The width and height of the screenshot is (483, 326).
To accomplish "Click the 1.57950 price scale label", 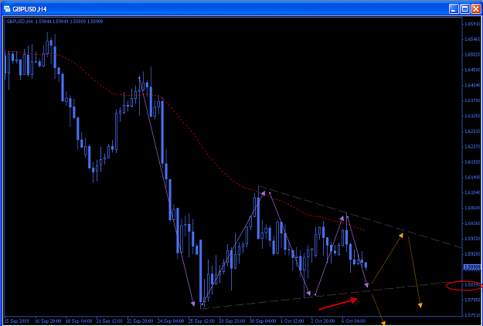I will click(x=474, y=300).
